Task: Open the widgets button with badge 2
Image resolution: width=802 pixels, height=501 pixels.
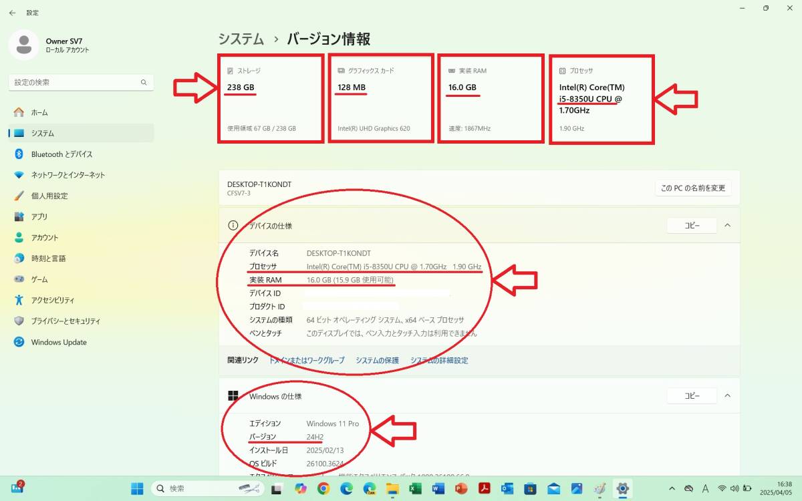Action: pyautogui.click(x=17, y=488)
